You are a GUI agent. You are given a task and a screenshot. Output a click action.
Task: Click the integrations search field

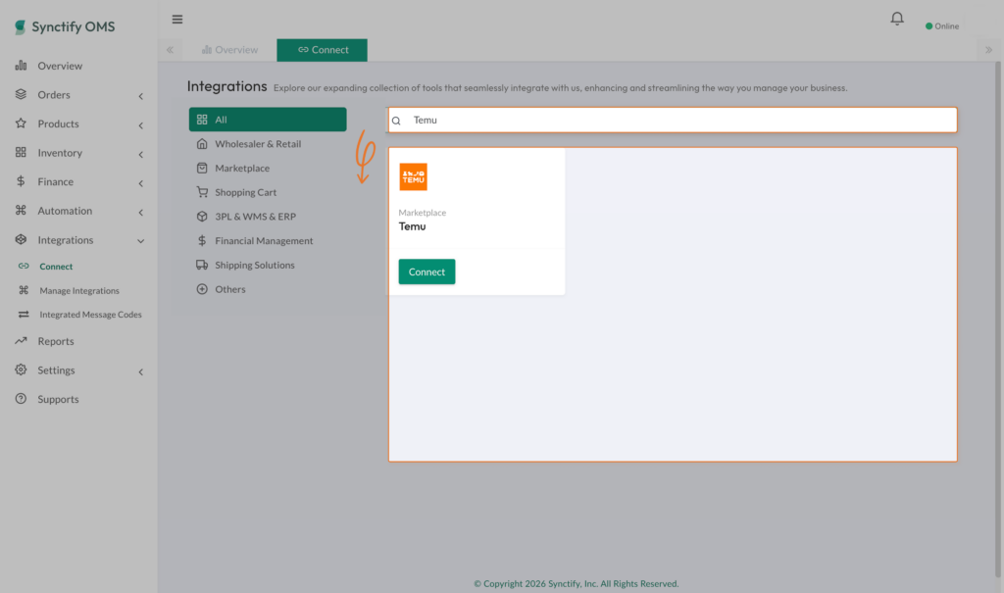tap(673, 120)
